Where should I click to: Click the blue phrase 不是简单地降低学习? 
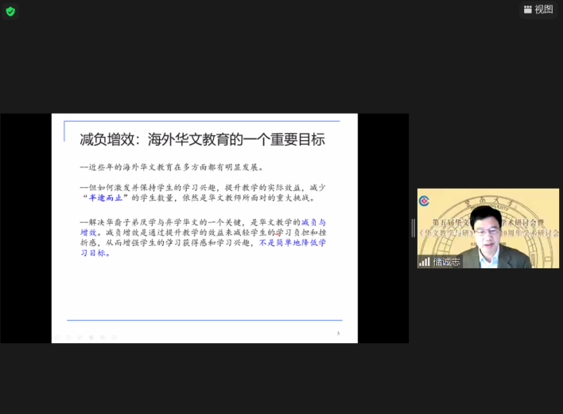pos(292,242)
